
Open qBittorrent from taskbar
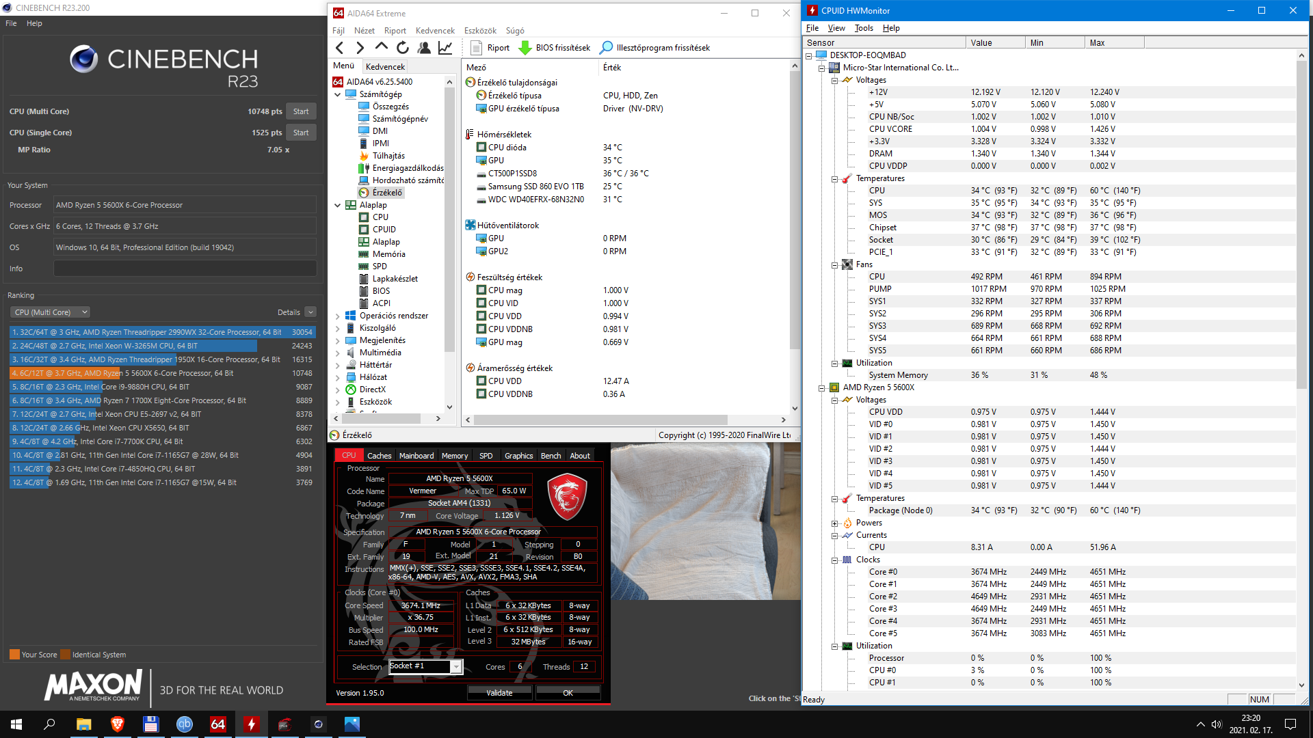pyautogui.click(x=184, y=724)
